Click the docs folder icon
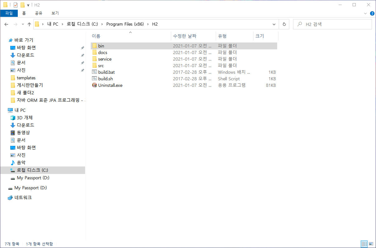The image size is (376, 248). click(x=94, y=52)
